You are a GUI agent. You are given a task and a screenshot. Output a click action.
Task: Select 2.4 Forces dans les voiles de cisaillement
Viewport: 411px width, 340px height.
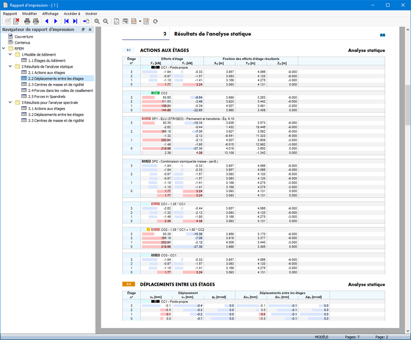pyautogui.click(x=61, y=90)
